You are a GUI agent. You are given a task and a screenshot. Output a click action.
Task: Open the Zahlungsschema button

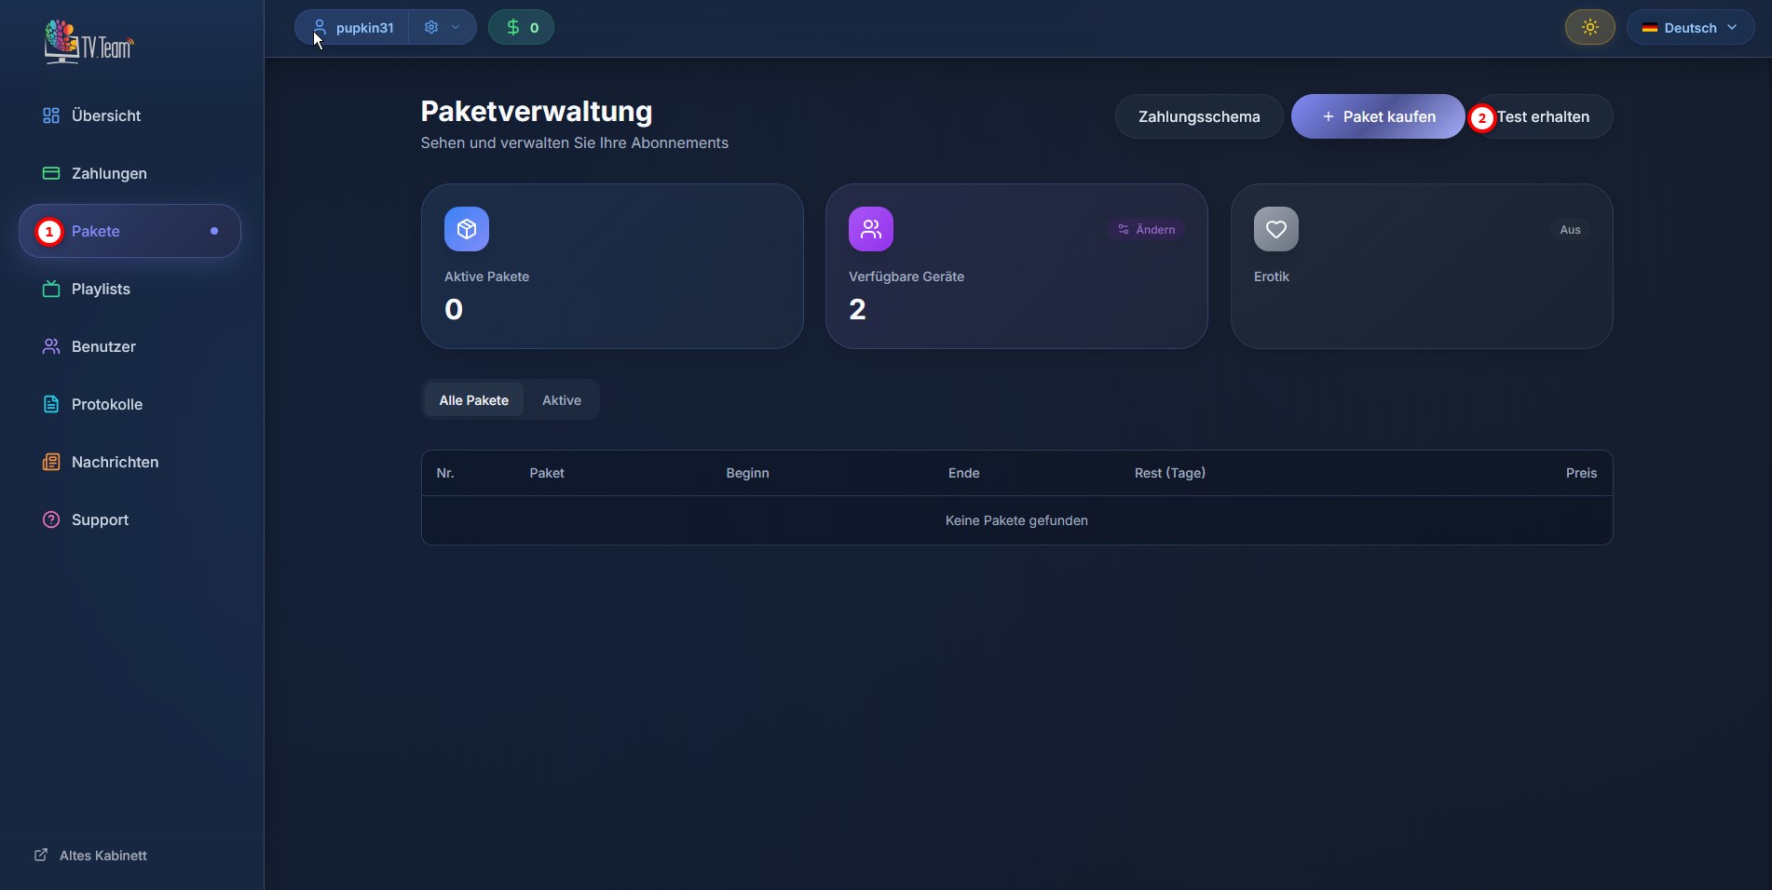[1198, 116]
